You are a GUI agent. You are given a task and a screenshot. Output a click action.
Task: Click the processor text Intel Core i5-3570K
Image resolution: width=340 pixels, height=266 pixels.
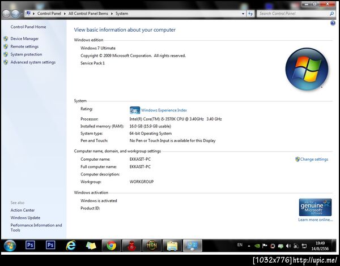[176, 119]
